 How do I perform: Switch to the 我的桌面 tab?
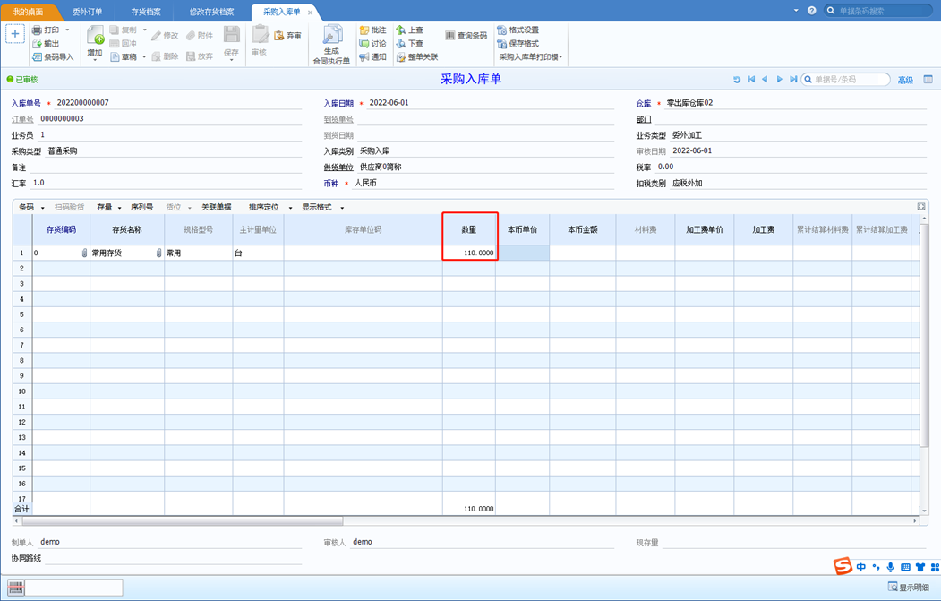pos(29,12)
